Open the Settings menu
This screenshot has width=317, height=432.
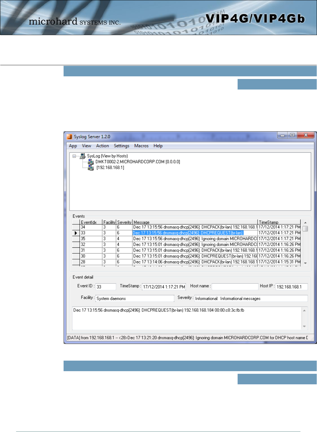(122, 146)
